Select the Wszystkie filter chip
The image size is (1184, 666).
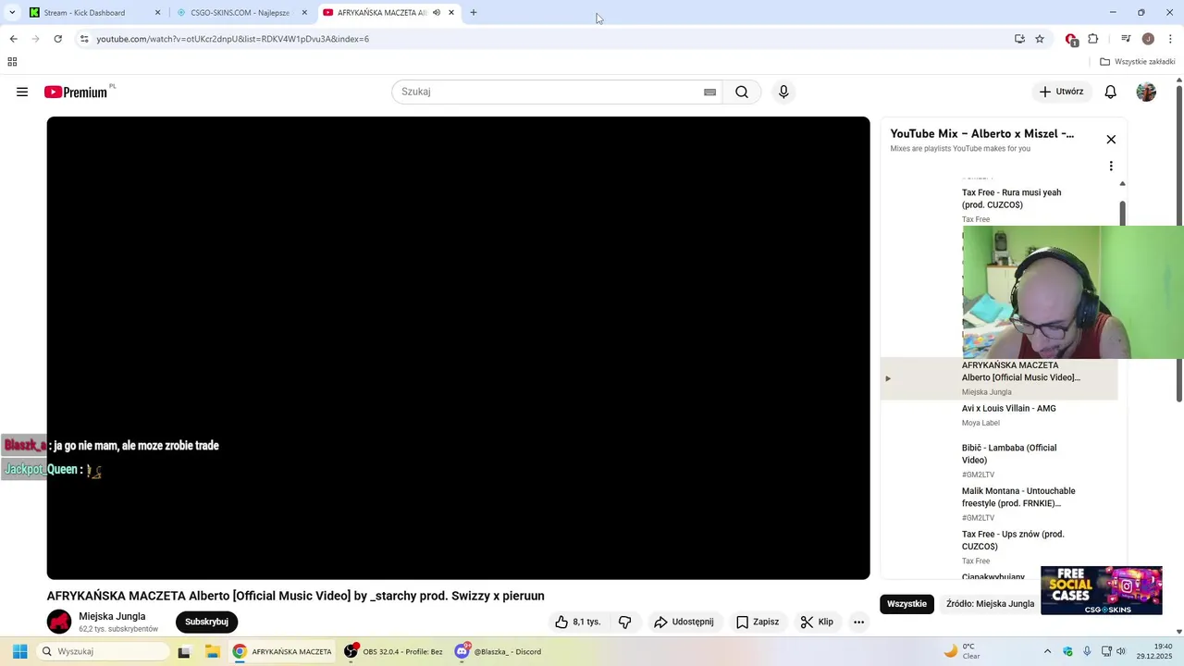tap(906, 604)
